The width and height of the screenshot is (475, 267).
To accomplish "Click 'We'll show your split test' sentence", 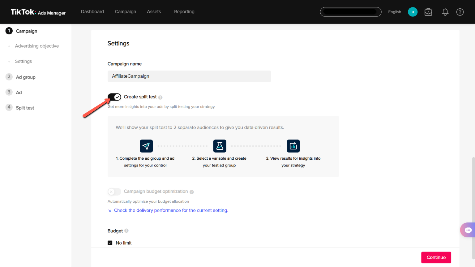I will 200,127.
